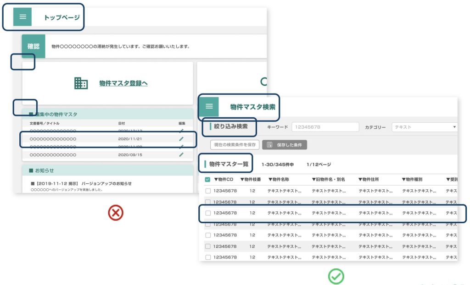Click inside the キーワード input field
Screen dimensions: 470x285
326,127
